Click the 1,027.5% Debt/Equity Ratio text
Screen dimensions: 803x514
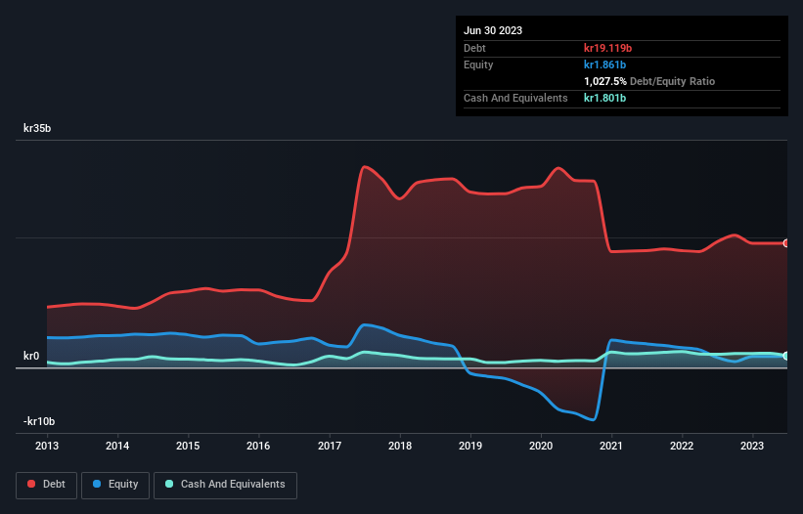point(649,81)
